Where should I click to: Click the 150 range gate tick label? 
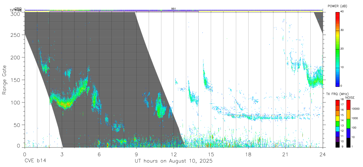tap(16, 80)
